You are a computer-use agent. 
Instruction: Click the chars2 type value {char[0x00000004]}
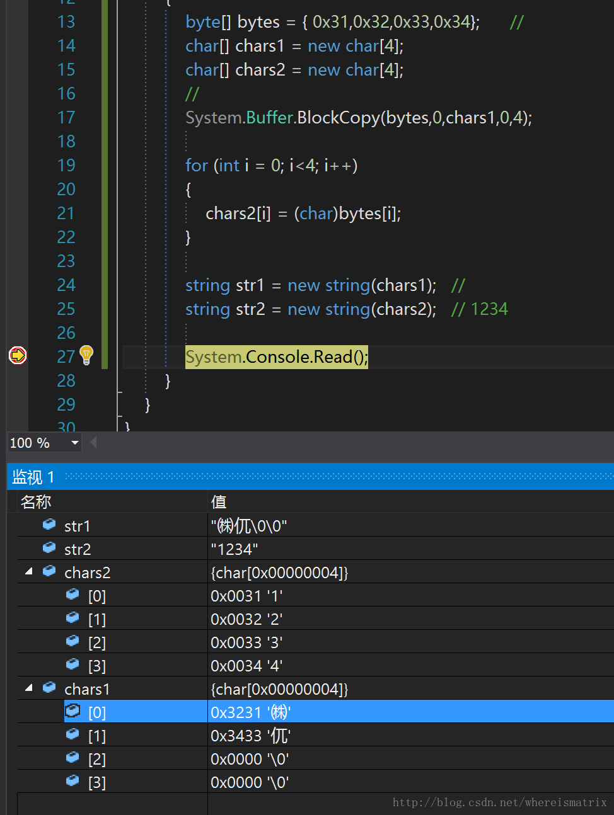[279, 573]
